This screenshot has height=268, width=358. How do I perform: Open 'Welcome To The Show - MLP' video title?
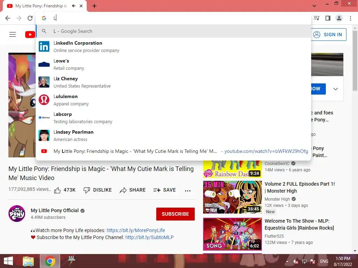(299, 224)
